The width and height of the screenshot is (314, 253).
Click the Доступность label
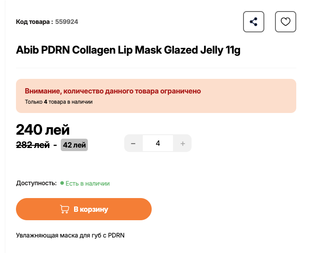[36, 183]
